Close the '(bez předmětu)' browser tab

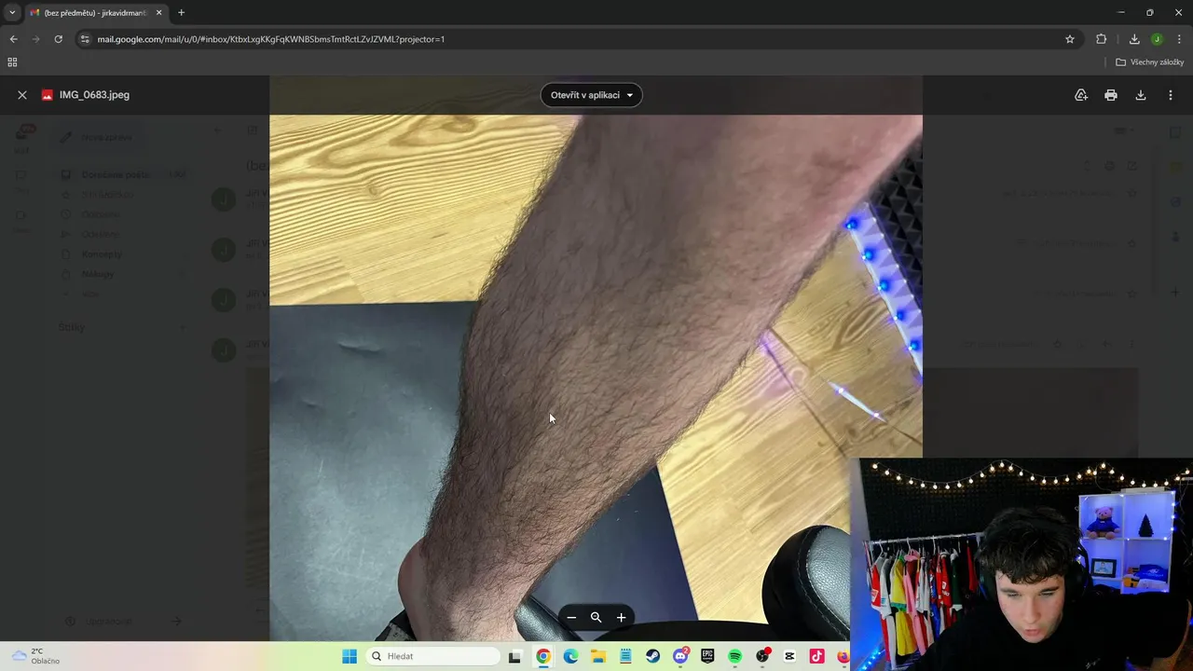click(159, 13)
